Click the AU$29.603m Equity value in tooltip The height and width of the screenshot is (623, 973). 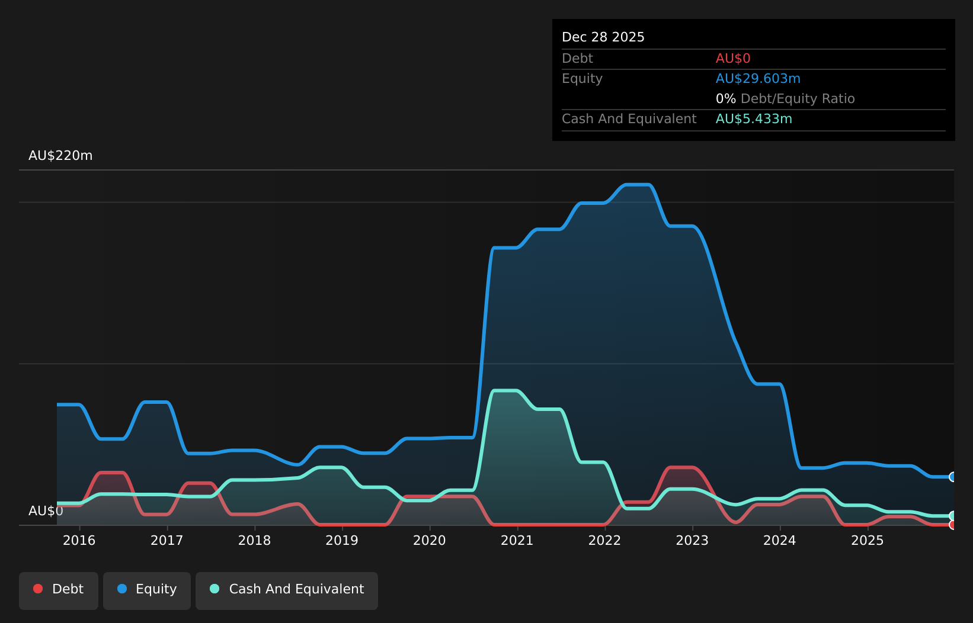click(x=758, y=79)
